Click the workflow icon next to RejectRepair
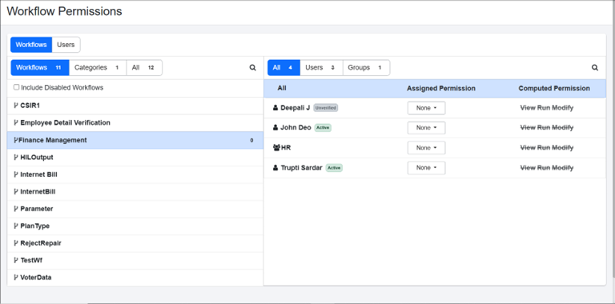The width and height of the screenshot is (615, 304). click(x=16, y=243)
